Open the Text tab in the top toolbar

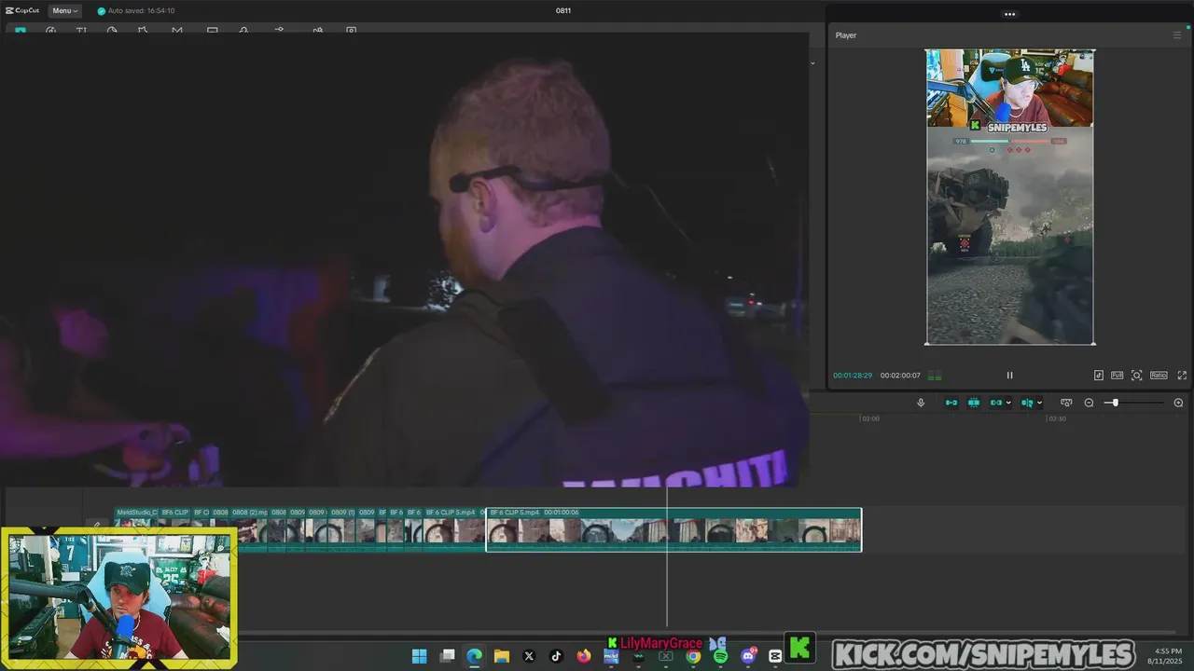[x=81, y=31]
